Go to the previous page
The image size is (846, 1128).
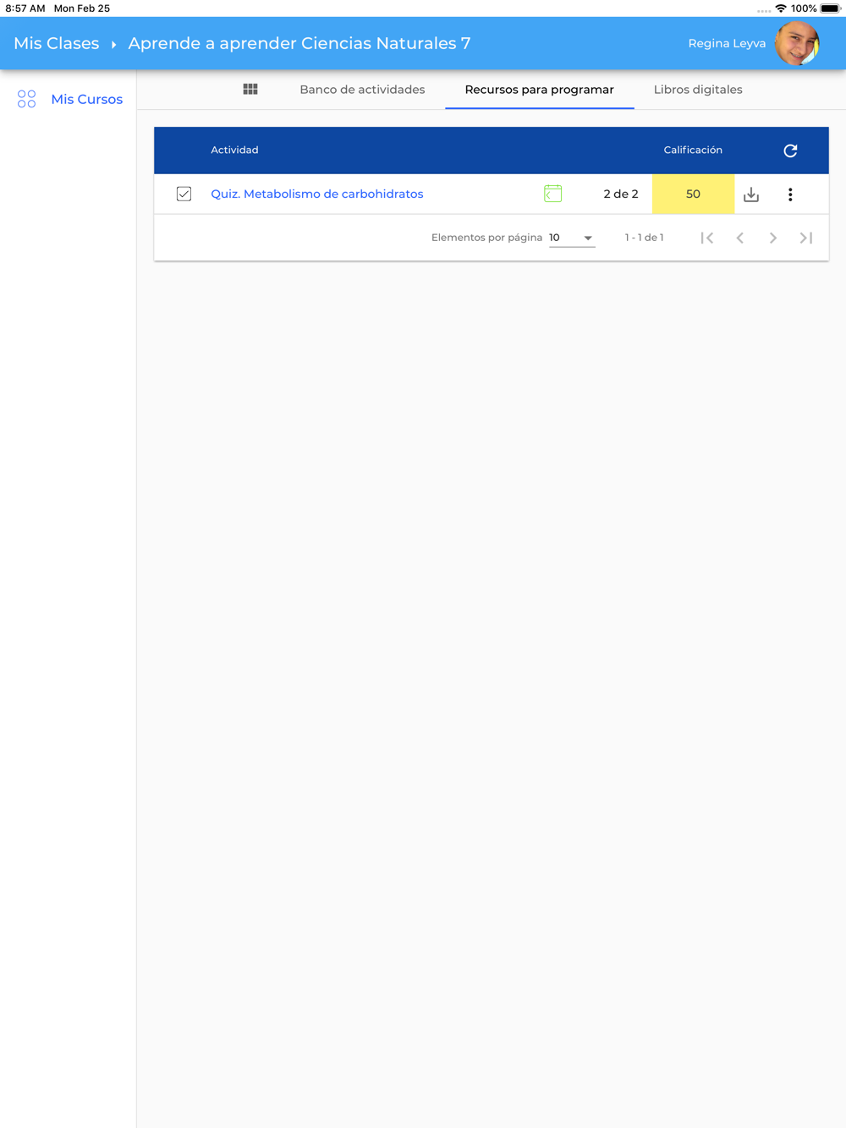pos(740,238)
